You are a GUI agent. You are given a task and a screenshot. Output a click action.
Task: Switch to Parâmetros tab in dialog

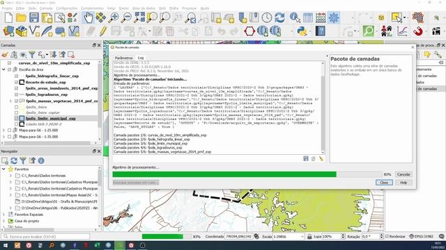124,58
